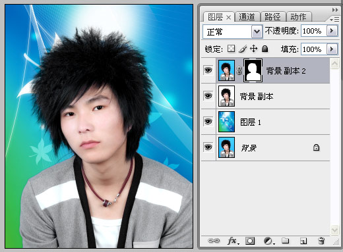343x252 pixels.
Task: Toggle the eye icon of the 背景 layer
Action: (208, 147)
